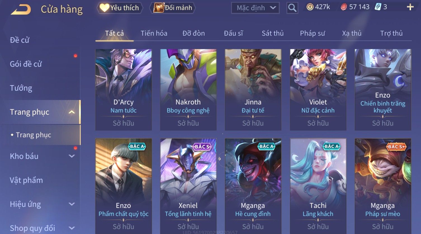Image resolution: width=421 pixels, height=234 pixels.
Task: Switch to the Sát thủ tab
Action: [273, 33]
